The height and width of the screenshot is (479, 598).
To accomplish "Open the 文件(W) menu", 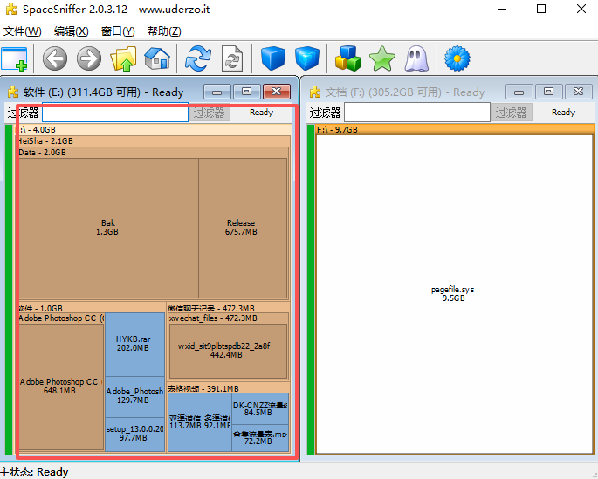I will (22, 31).
